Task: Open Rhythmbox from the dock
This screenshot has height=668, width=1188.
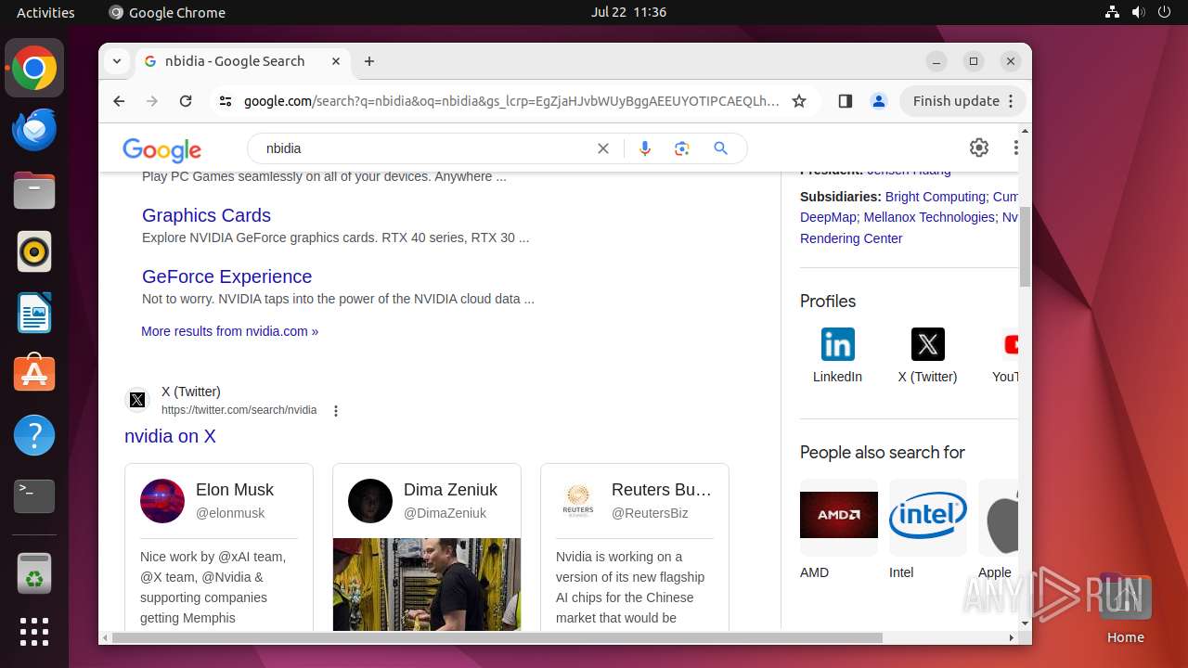Action: coord(34,251)
